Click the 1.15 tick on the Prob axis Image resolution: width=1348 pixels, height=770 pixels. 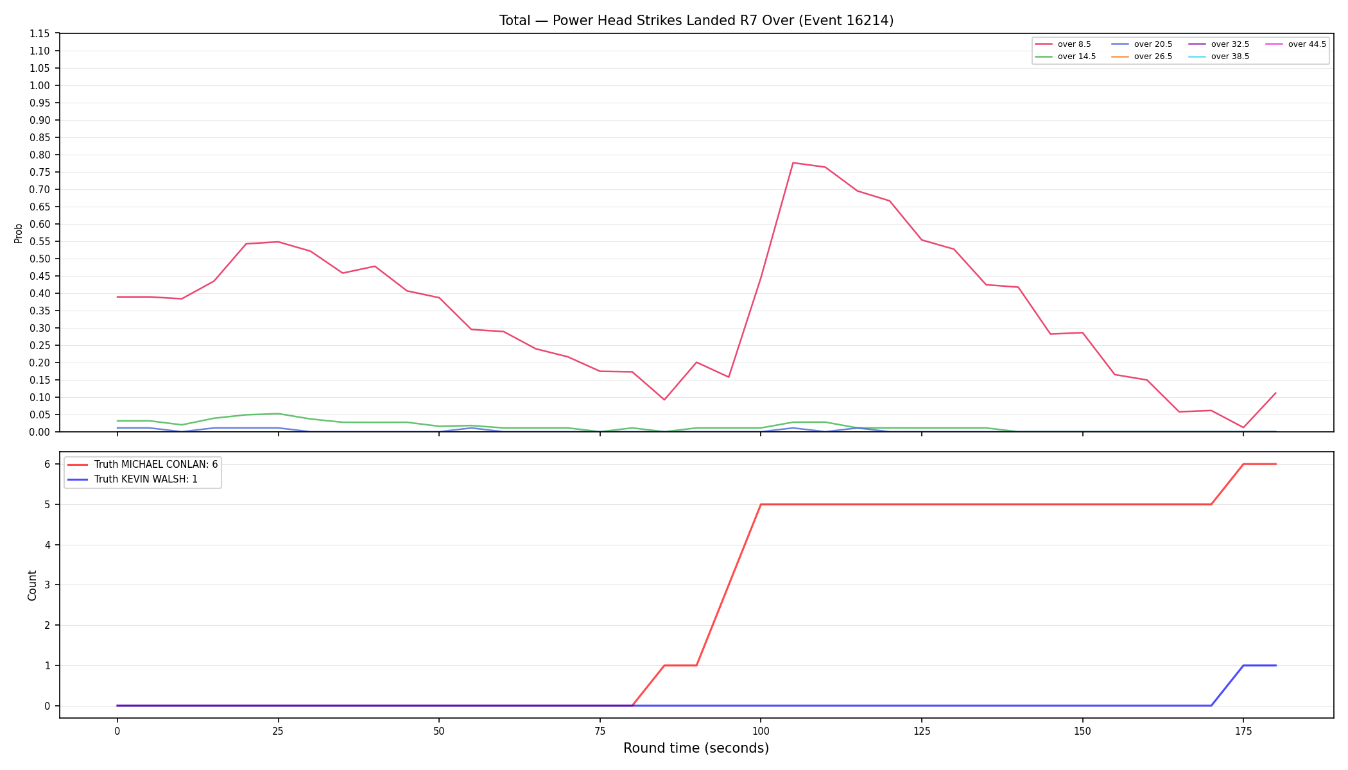pos(40,33)
